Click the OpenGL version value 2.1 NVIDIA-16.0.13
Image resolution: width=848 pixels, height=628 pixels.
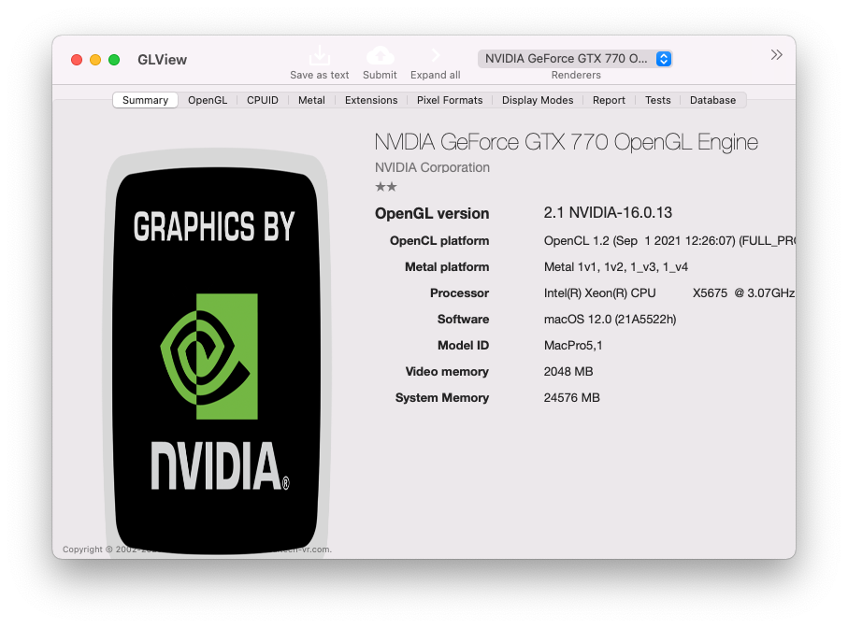[x=608, y=212]
